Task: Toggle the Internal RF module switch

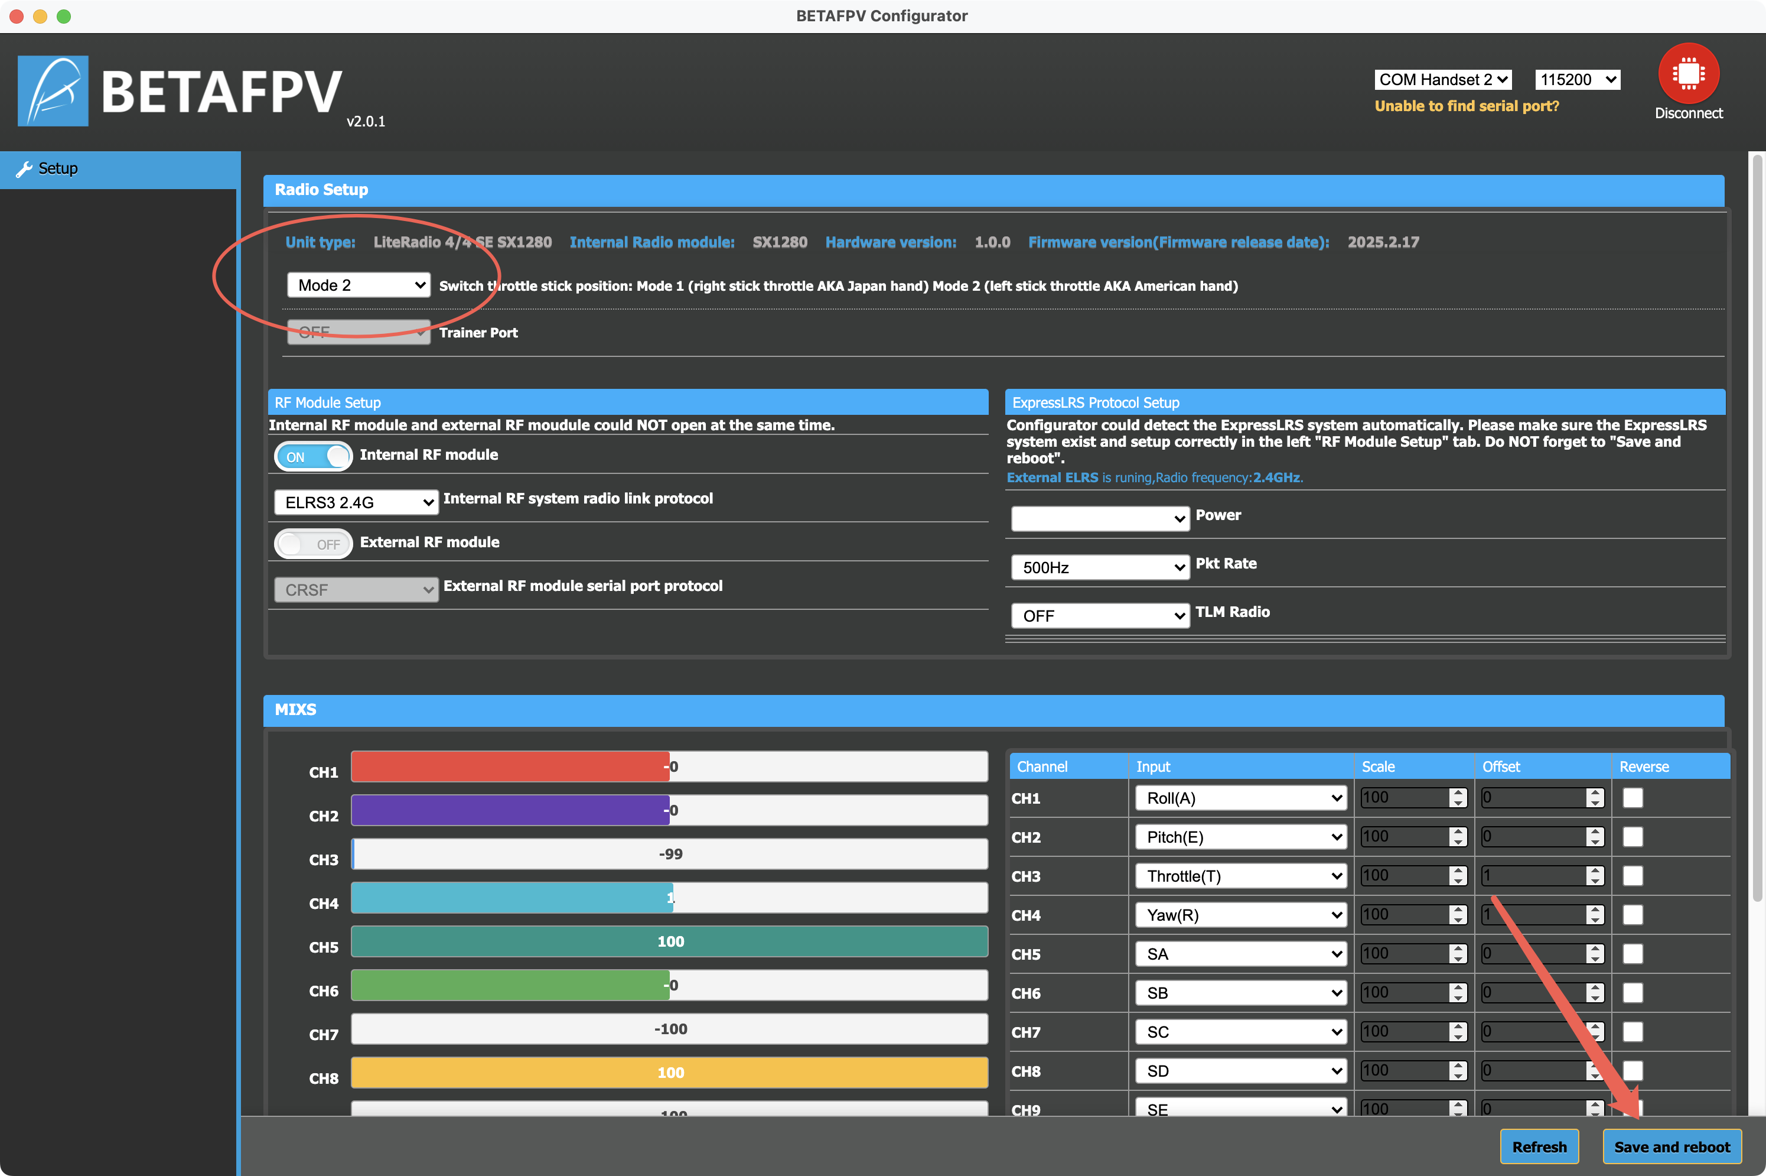Action: coord(312,456)
